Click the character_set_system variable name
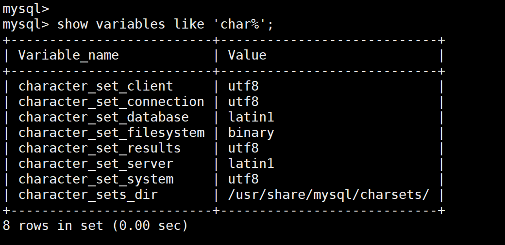505x245 pixels. click(x=96, y=179)
